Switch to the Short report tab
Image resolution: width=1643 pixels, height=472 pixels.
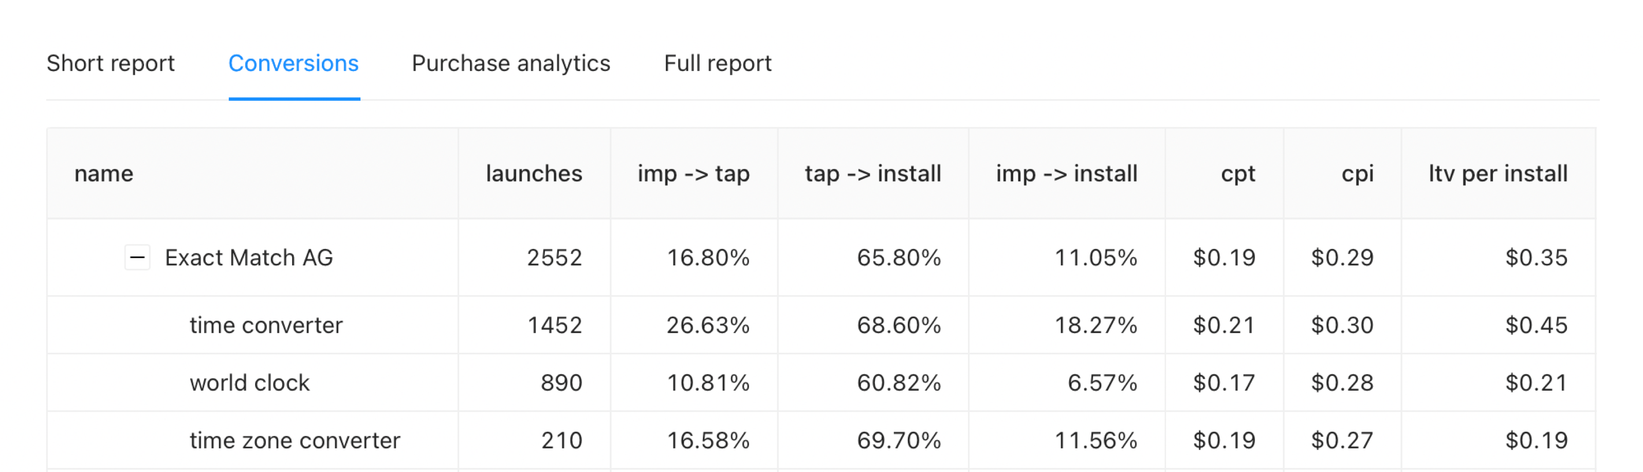point(111,63)
